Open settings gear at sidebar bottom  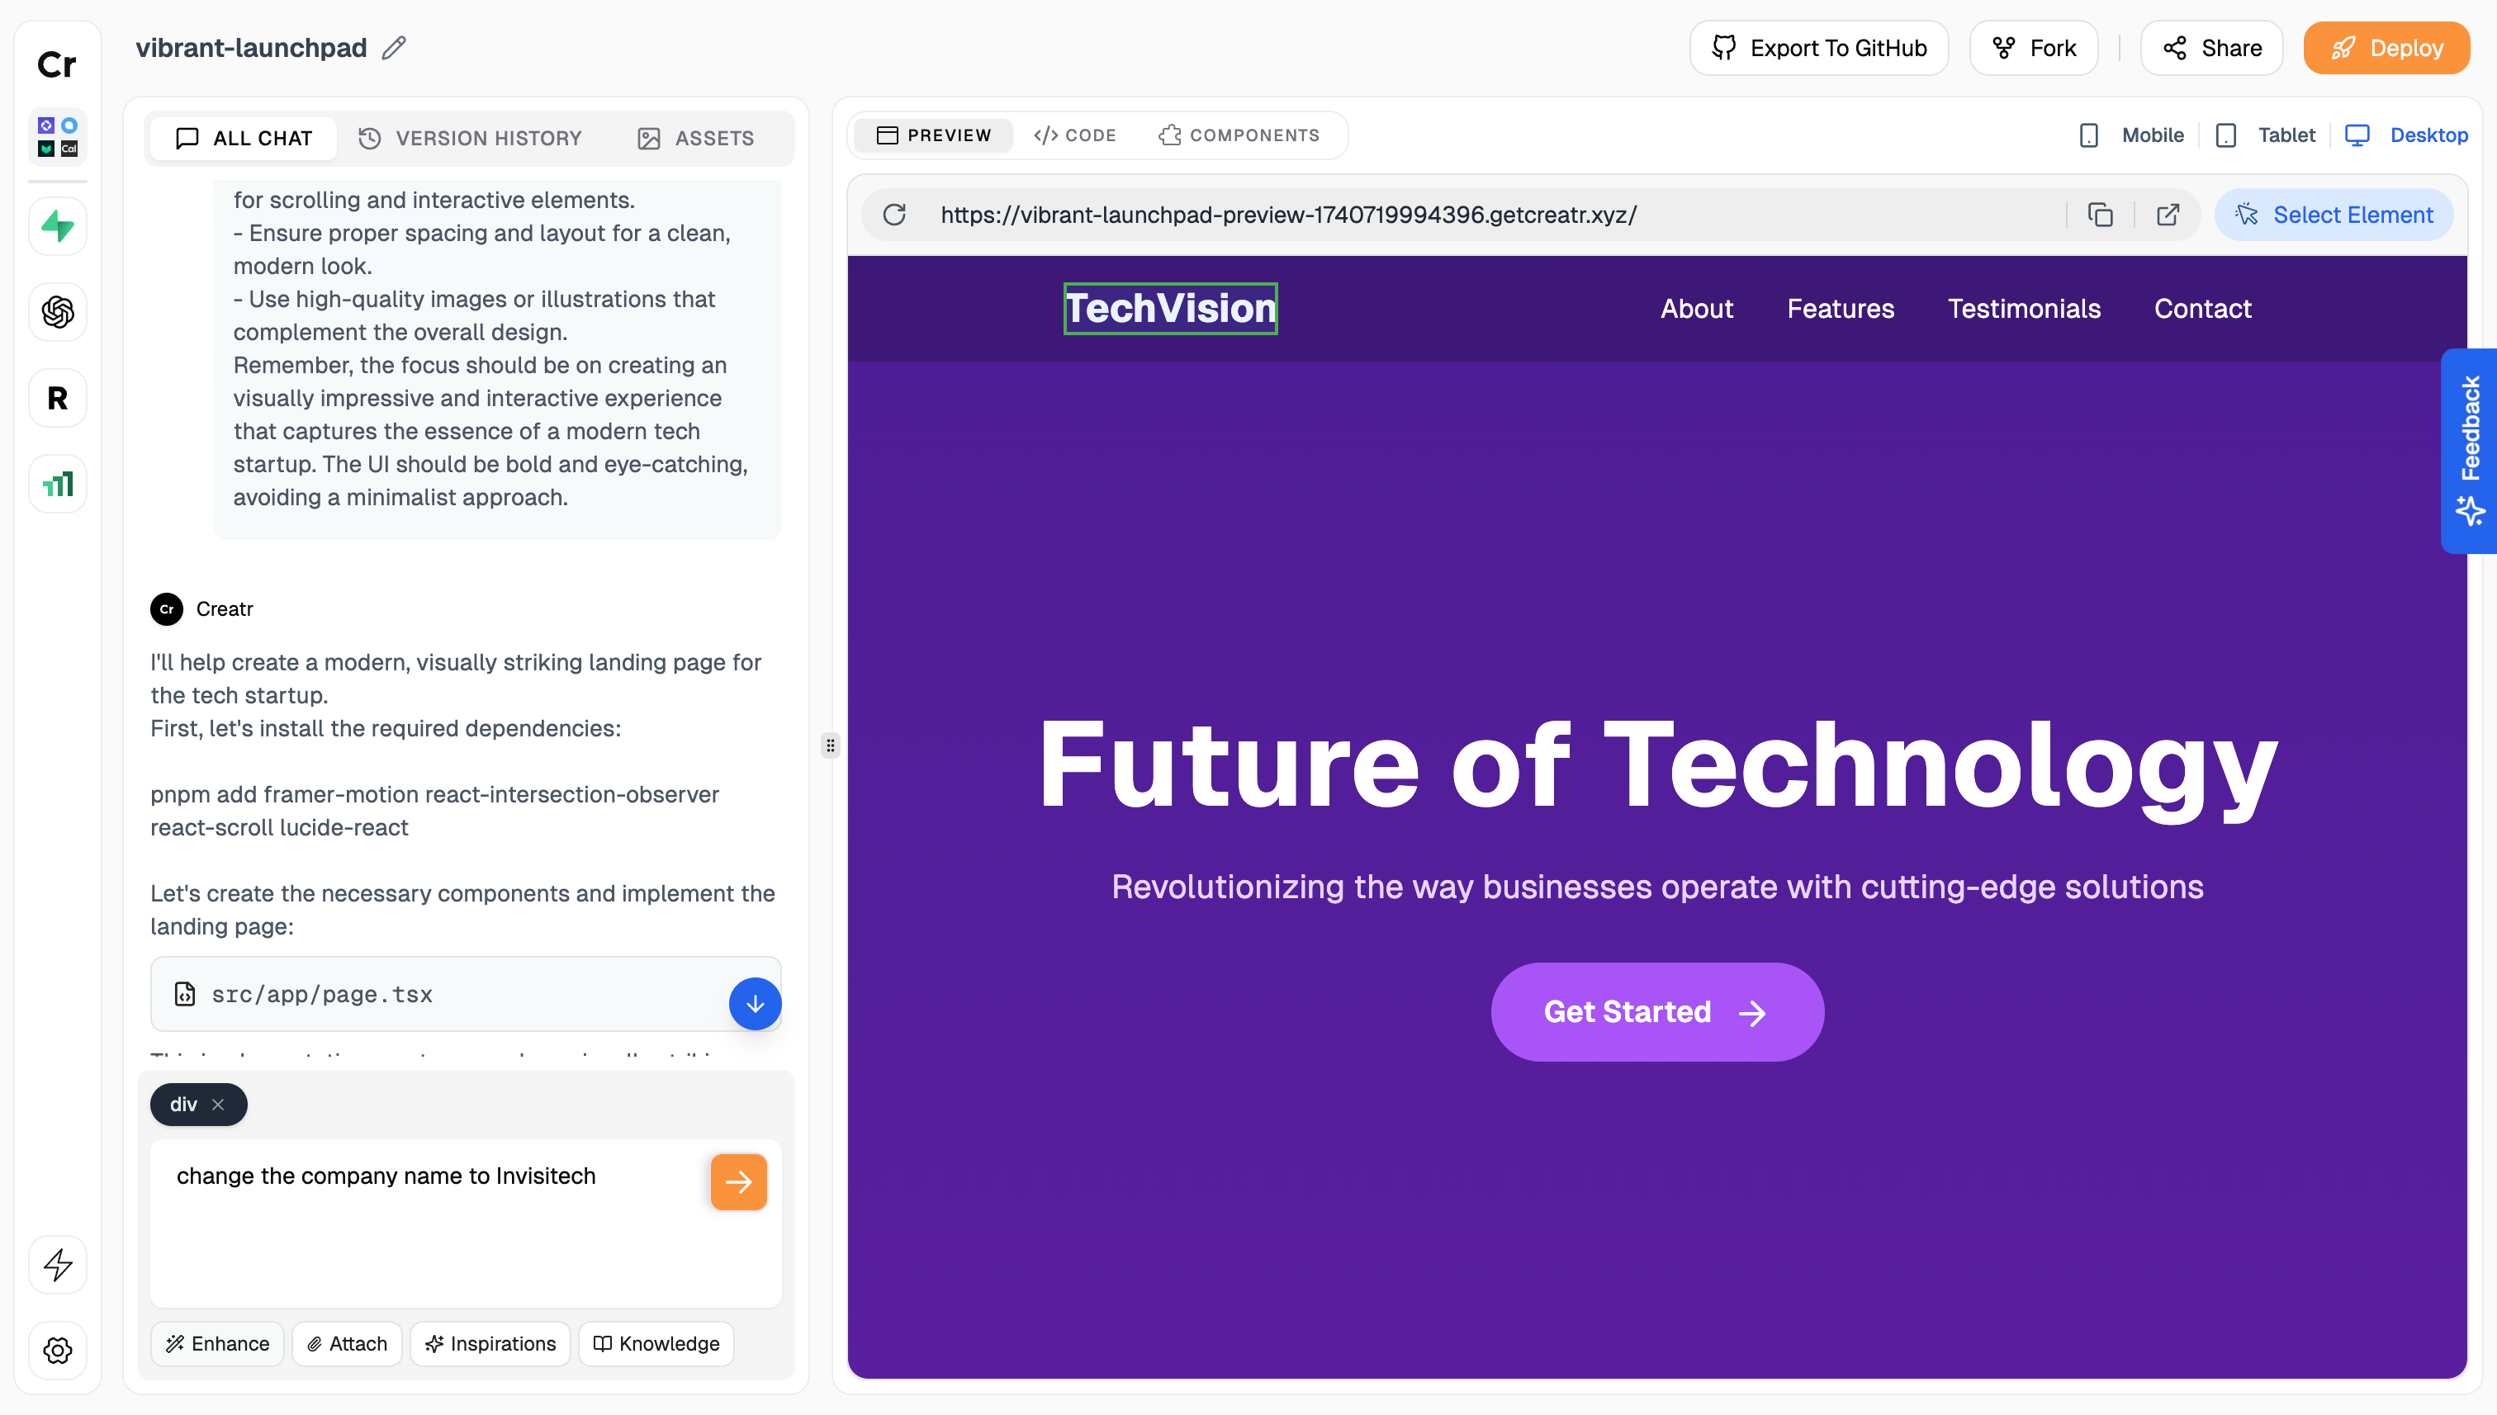57,1350
